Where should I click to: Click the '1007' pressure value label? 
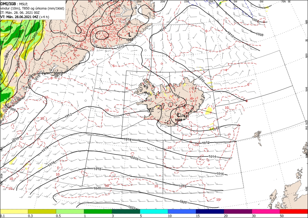click(x=130, y=40)
